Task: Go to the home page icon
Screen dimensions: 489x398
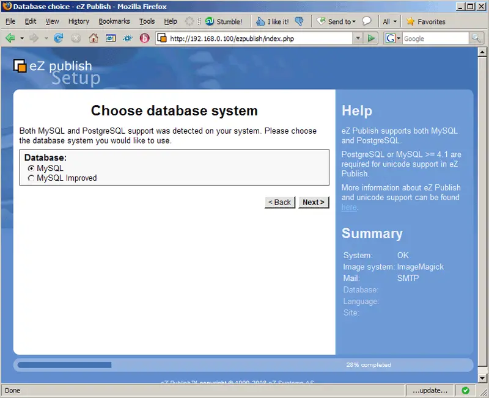Action: coord(94,38)
